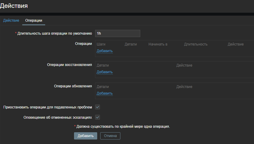The image size is (254, 144).
Task: Toggle Приостановить операции для подавленных проблем checkbox
Action: (x=98, y=107)
